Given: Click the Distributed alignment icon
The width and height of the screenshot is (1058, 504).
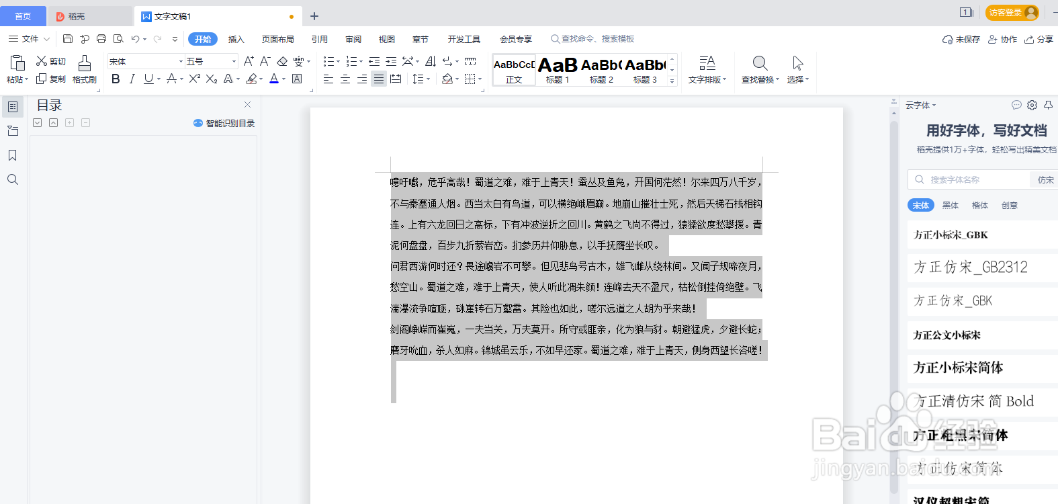Looking at the screenshot, I should (x=396, y=79).
